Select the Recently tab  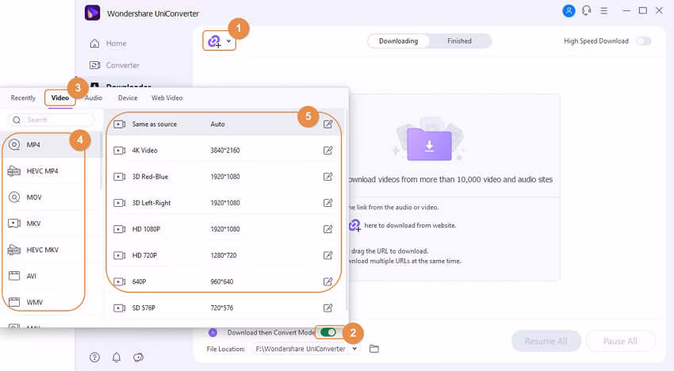pyautogui.click(x=23, y=98)
